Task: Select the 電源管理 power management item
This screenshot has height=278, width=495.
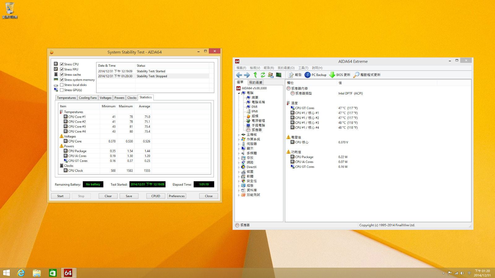Action: tap(258, 121)
